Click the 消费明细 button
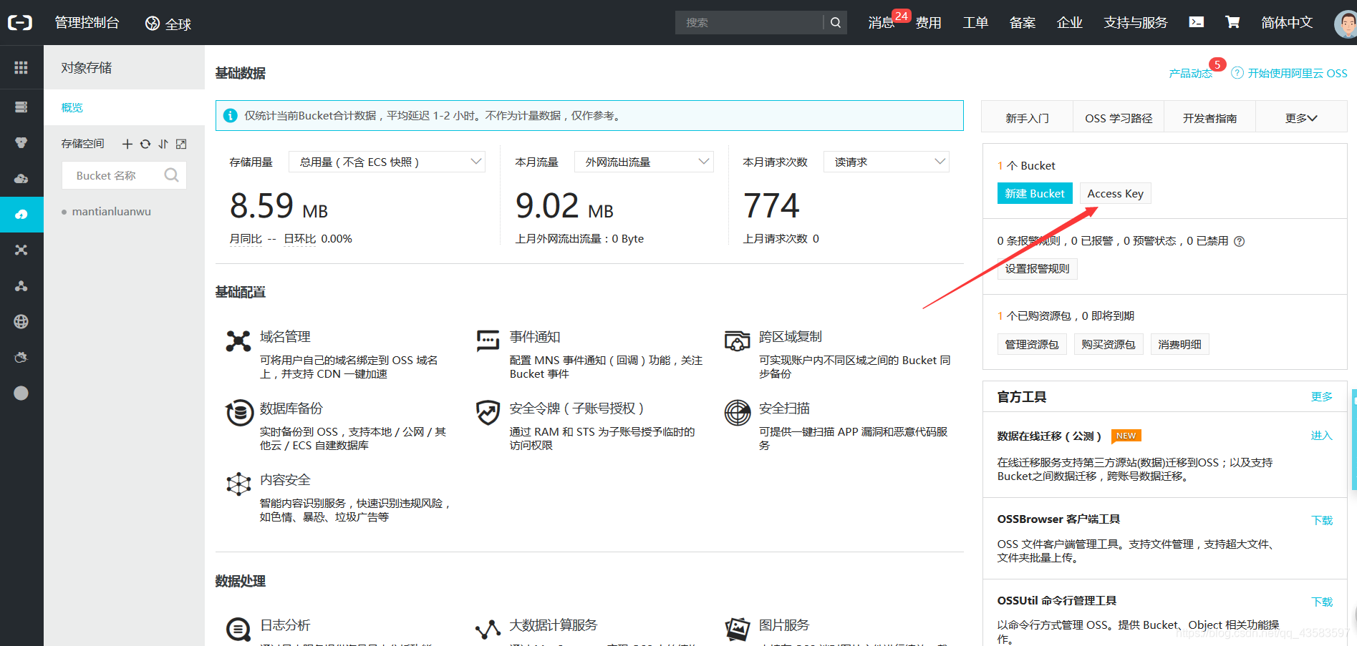The height and width of the screenshot is (646, 1357). 1180,344
